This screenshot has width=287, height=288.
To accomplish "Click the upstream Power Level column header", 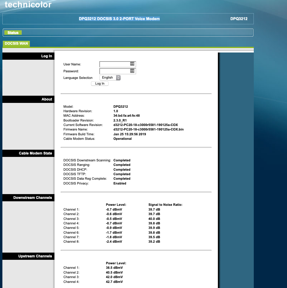I will [x=116, y=263].
